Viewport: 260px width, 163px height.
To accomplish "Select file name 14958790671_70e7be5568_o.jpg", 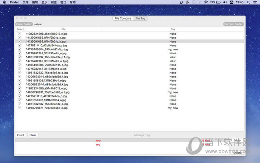I will (x=47, y=108).
